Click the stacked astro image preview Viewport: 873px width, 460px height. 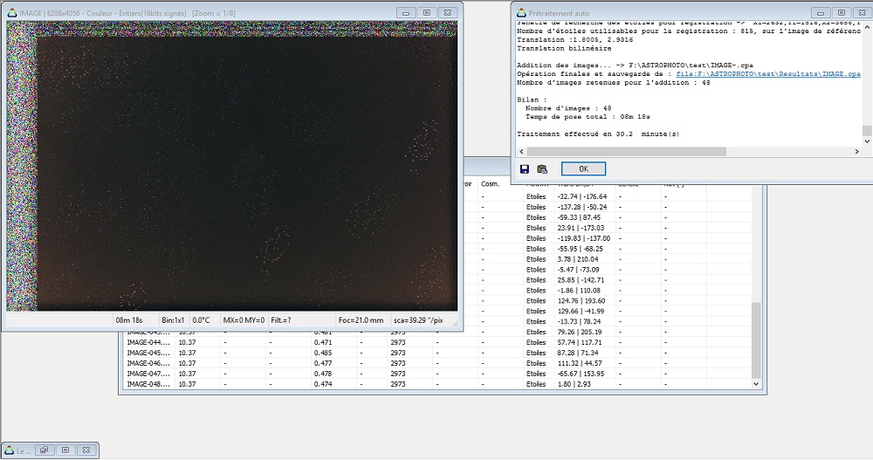click(x=231, y=164)
